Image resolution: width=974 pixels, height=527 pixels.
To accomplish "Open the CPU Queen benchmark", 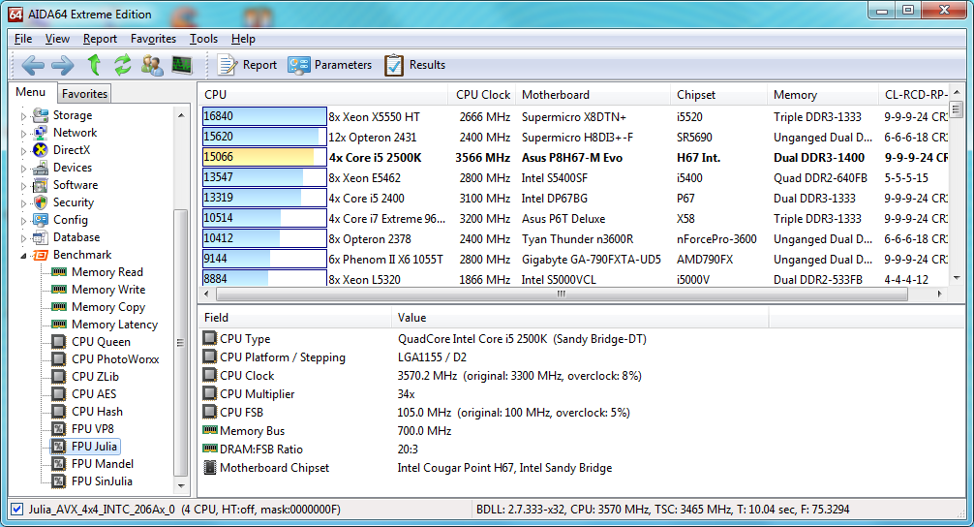I will [x=101, y=342].
